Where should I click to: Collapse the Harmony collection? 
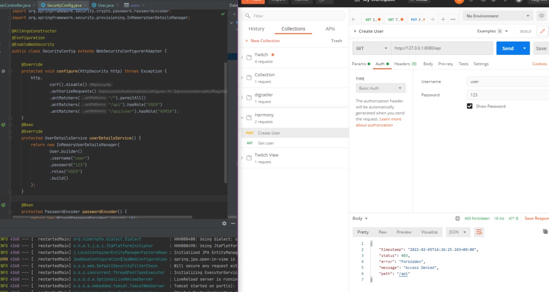[x=242, y=118]
